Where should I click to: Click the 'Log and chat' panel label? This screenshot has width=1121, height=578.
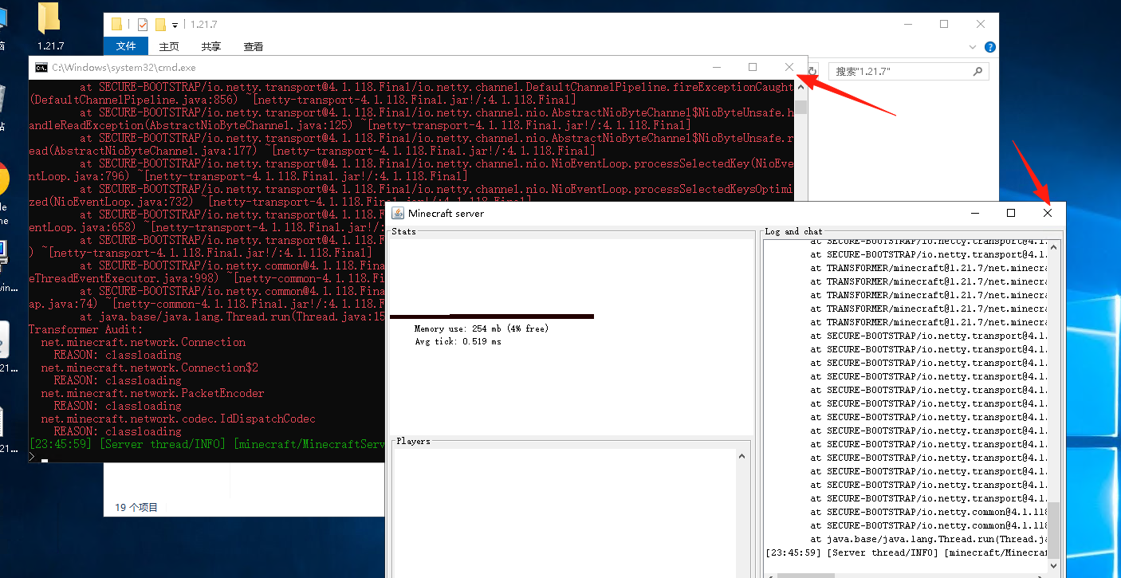point(793,231)
